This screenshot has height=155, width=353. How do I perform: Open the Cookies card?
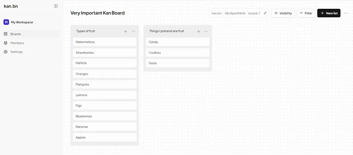tap(178, 52)
